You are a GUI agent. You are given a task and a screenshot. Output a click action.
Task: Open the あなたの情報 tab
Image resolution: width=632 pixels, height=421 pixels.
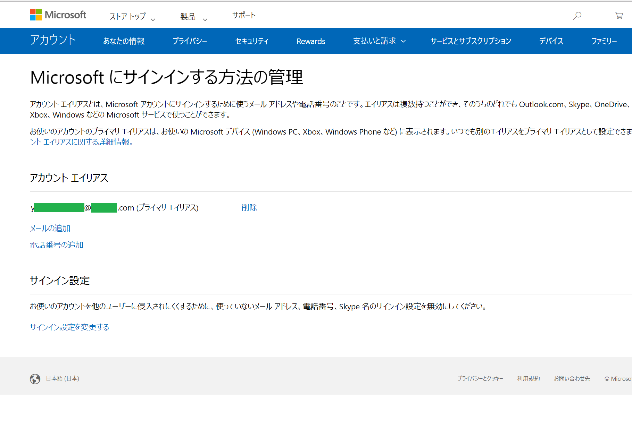[124, 41]
